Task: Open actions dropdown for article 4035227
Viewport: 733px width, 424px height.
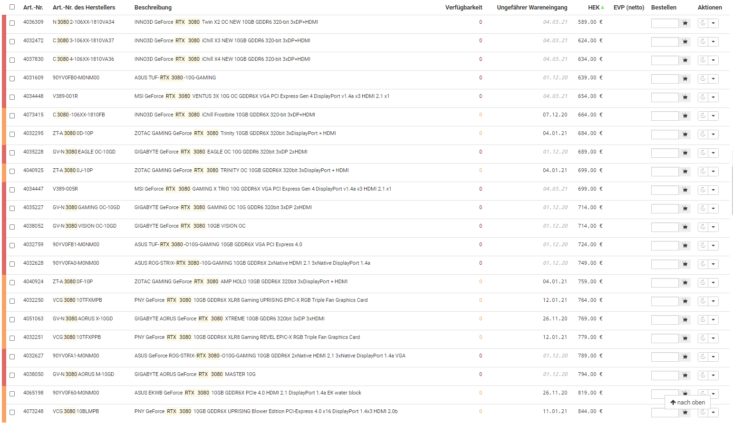Action: 714,209
